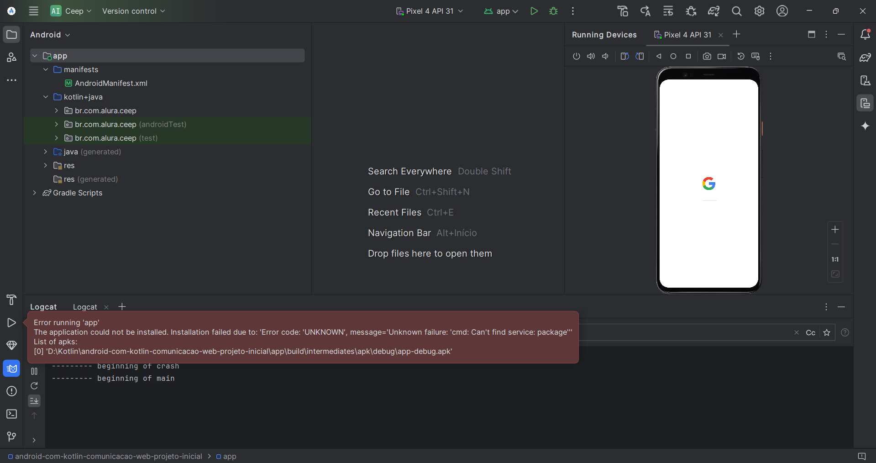Sync project with Gradle files

(x=713, y=11)
